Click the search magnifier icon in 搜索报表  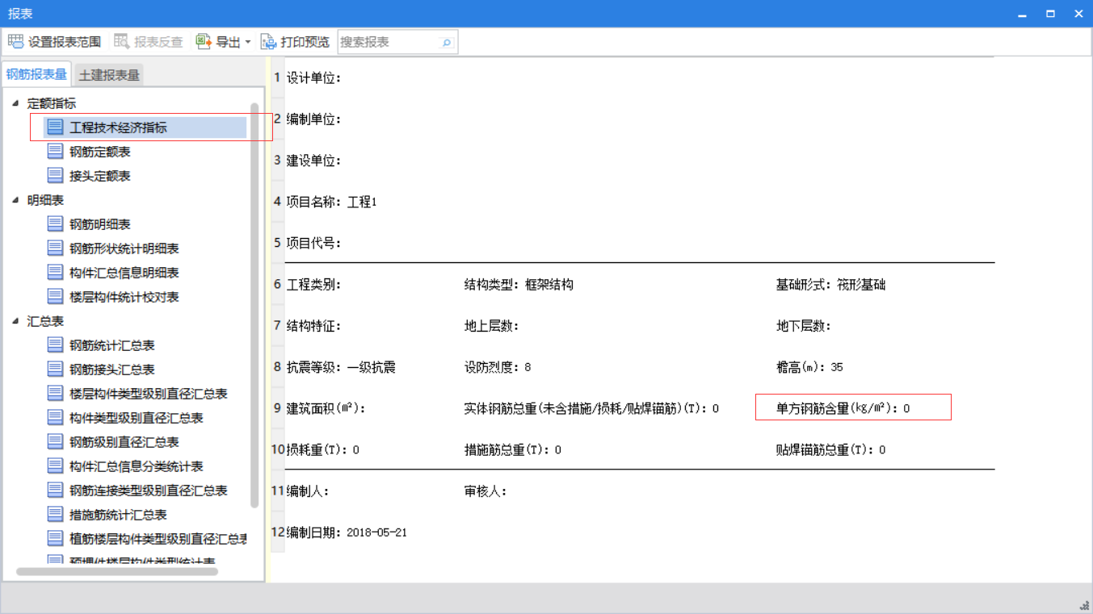(447, 42)
